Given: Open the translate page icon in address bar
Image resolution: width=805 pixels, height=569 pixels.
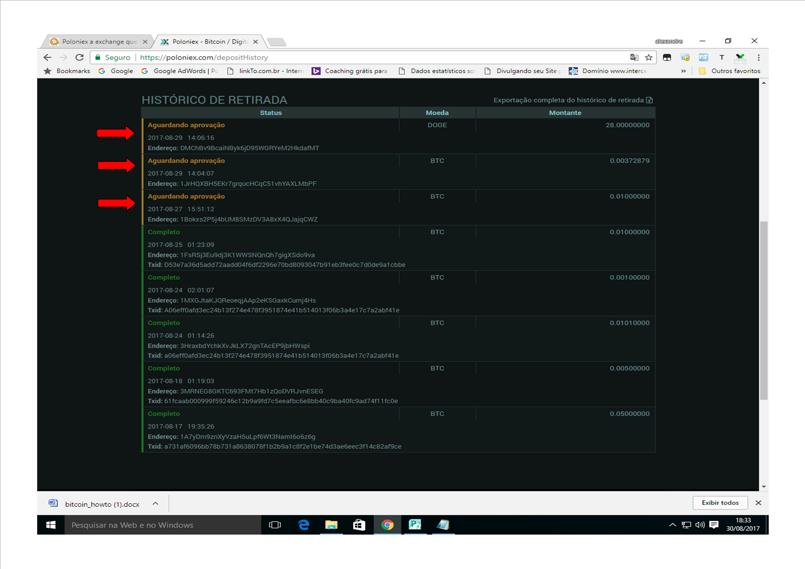Looking at the screenshot, I should 634,57.
